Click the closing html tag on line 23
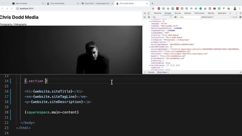 [x=23, y=128]
